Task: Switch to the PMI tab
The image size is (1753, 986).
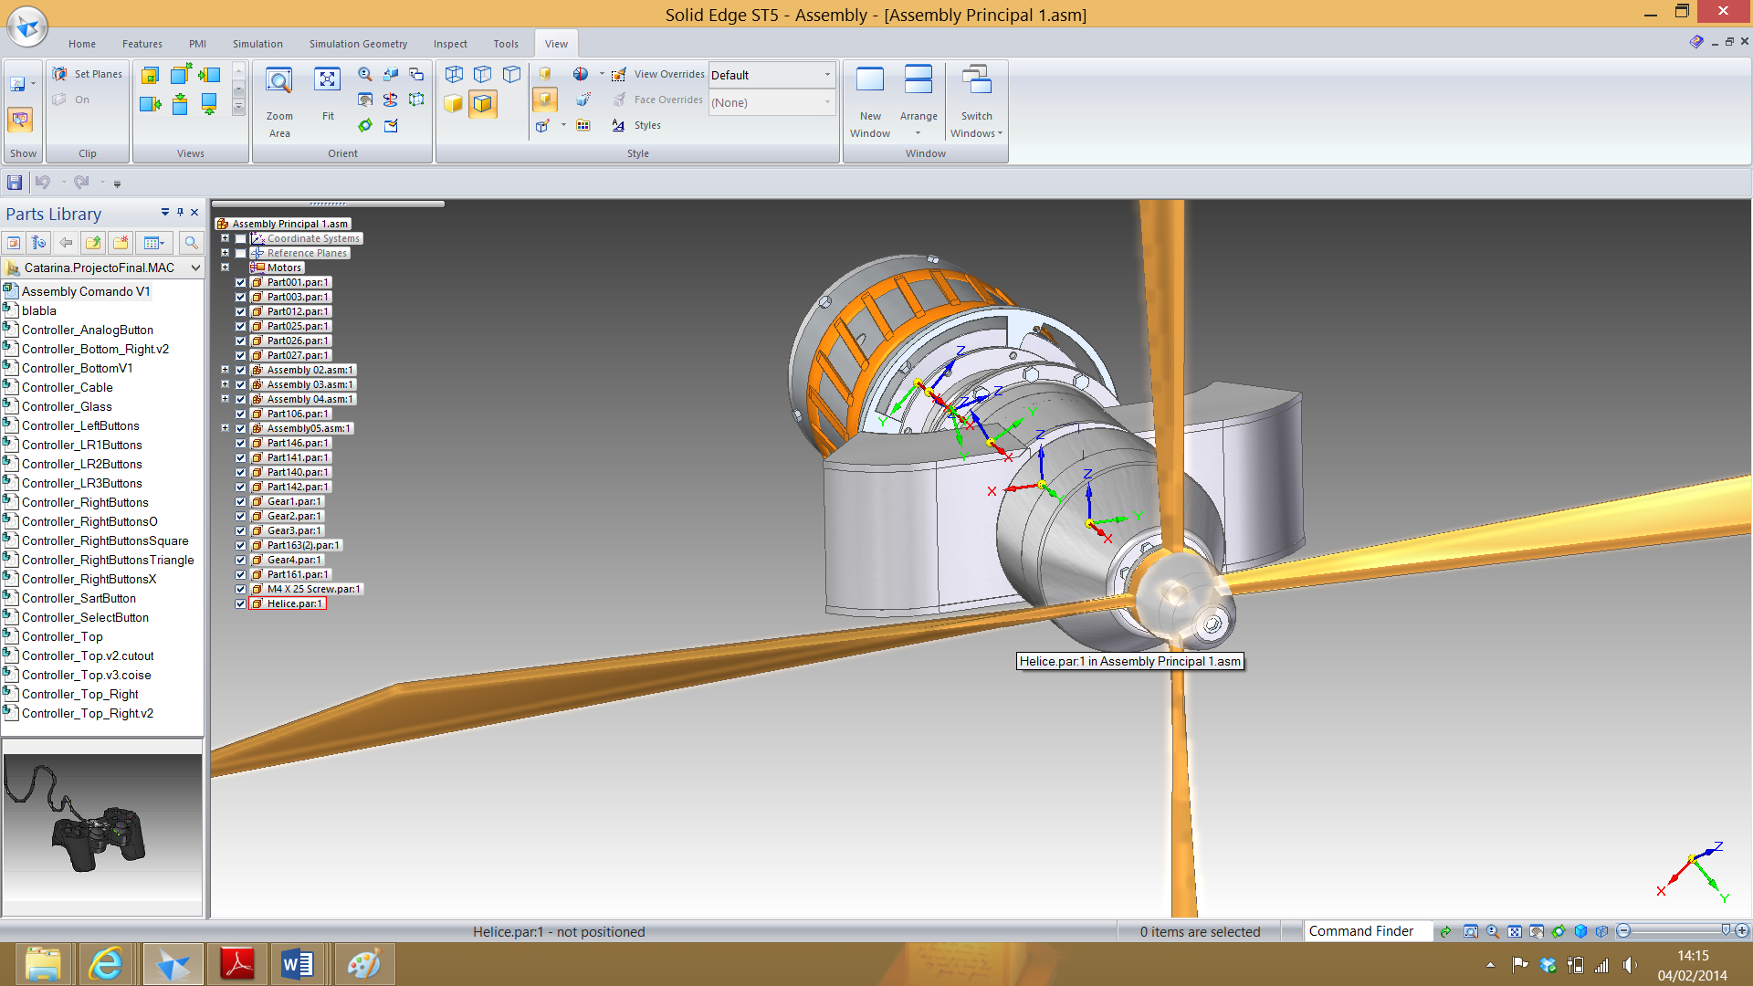Action: click(x=197, y=44)
